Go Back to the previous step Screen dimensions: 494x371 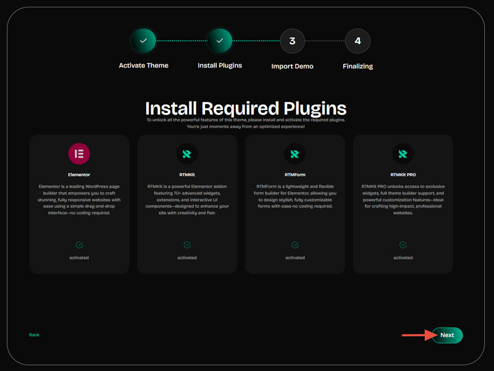coord(34,335)
